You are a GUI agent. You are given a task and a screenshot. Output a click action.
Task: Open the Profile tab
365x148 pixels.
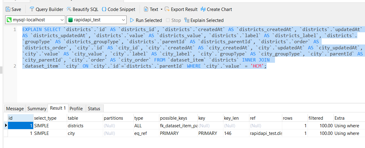point(76,108)
